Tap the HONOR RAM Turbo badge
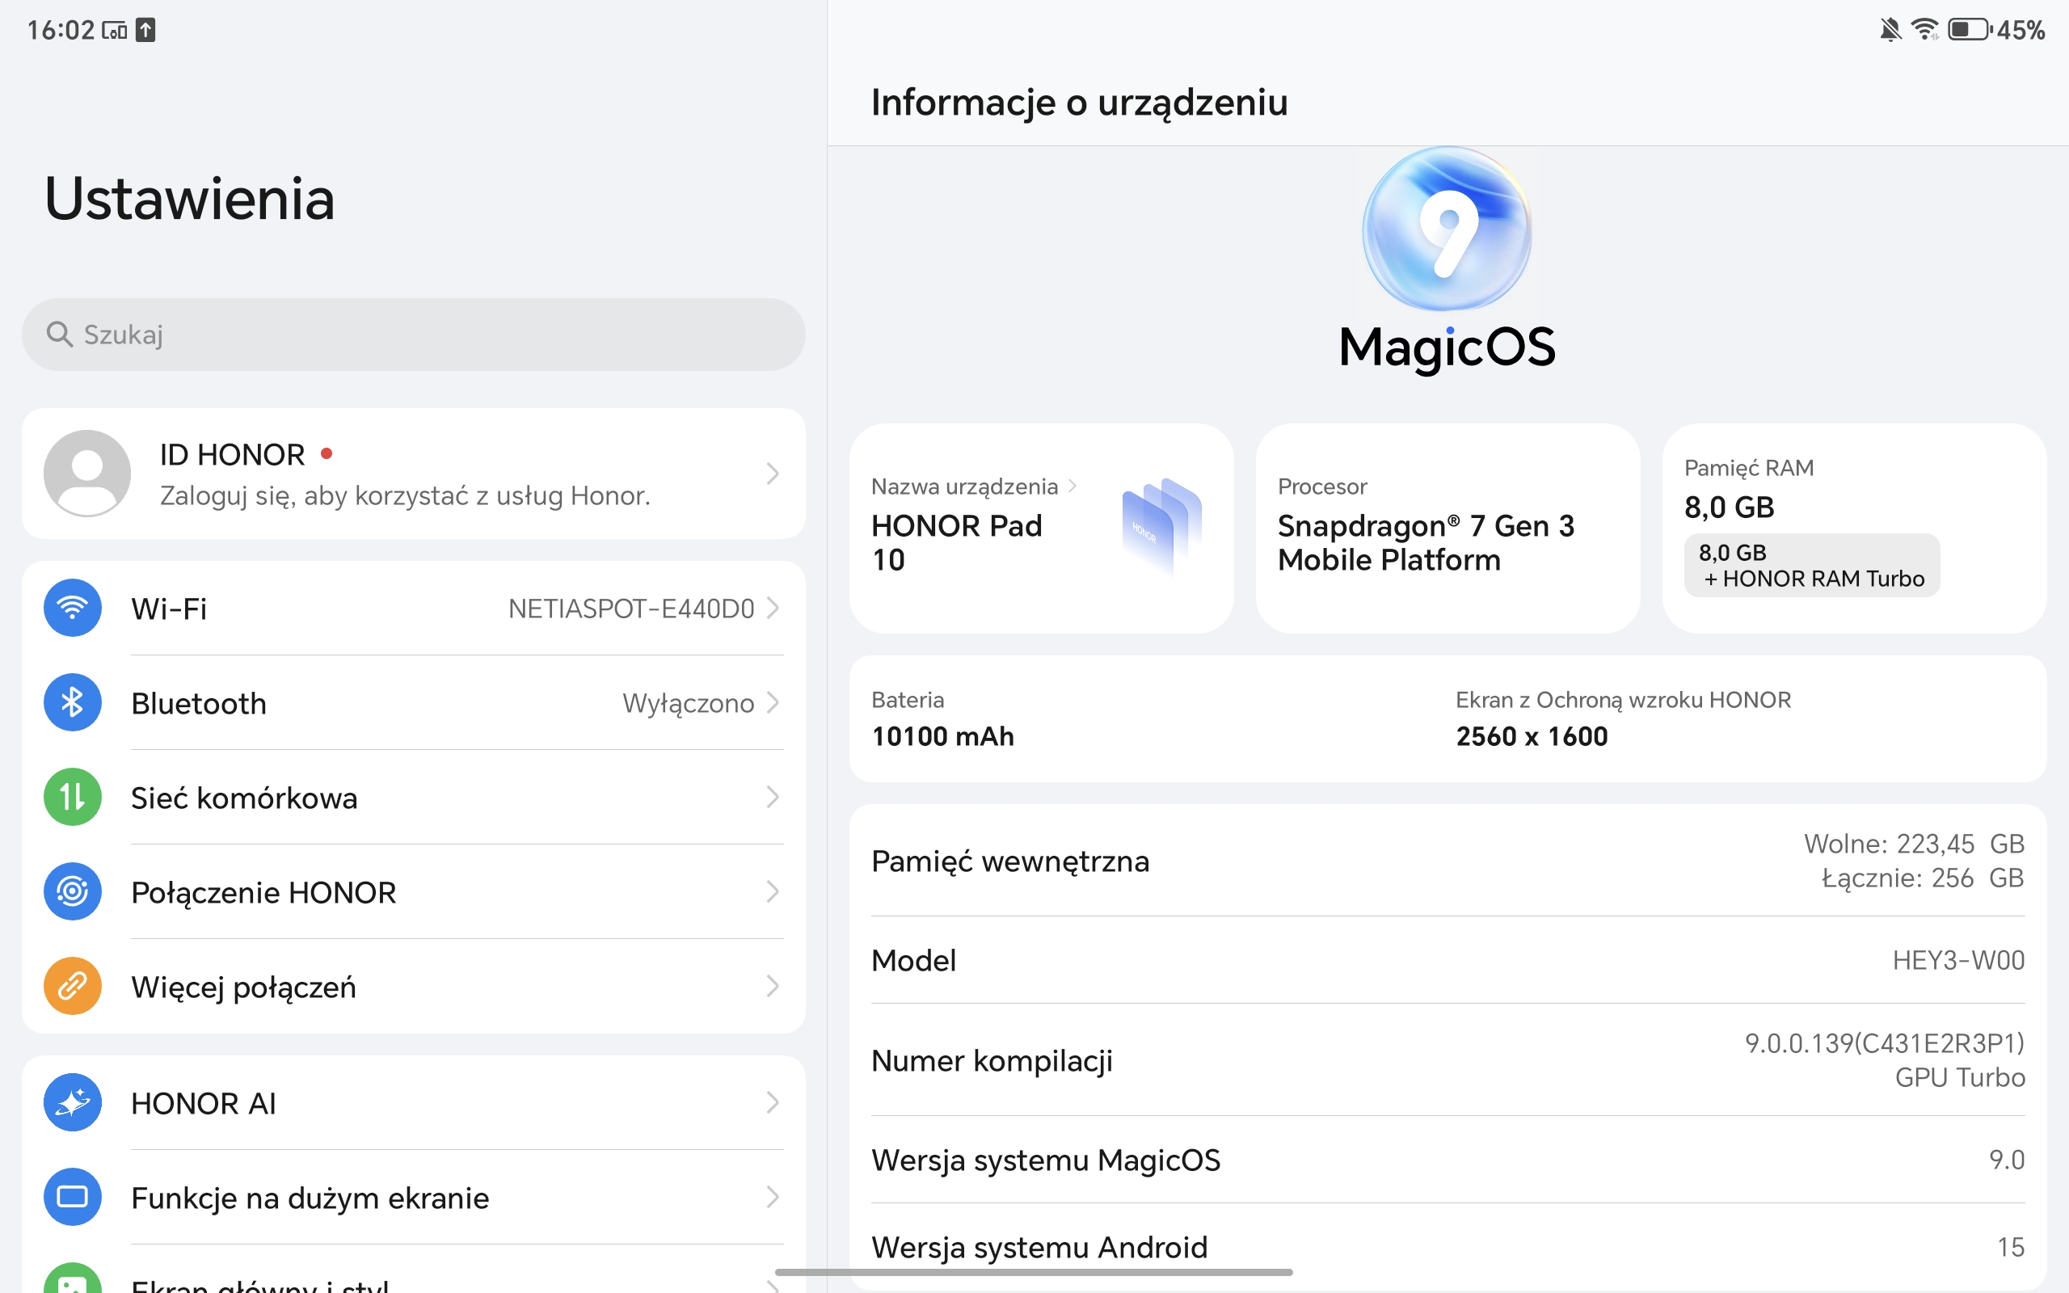This screenshot has width=2069, height=1293. pyautogui.click(x=1811, y=566)
